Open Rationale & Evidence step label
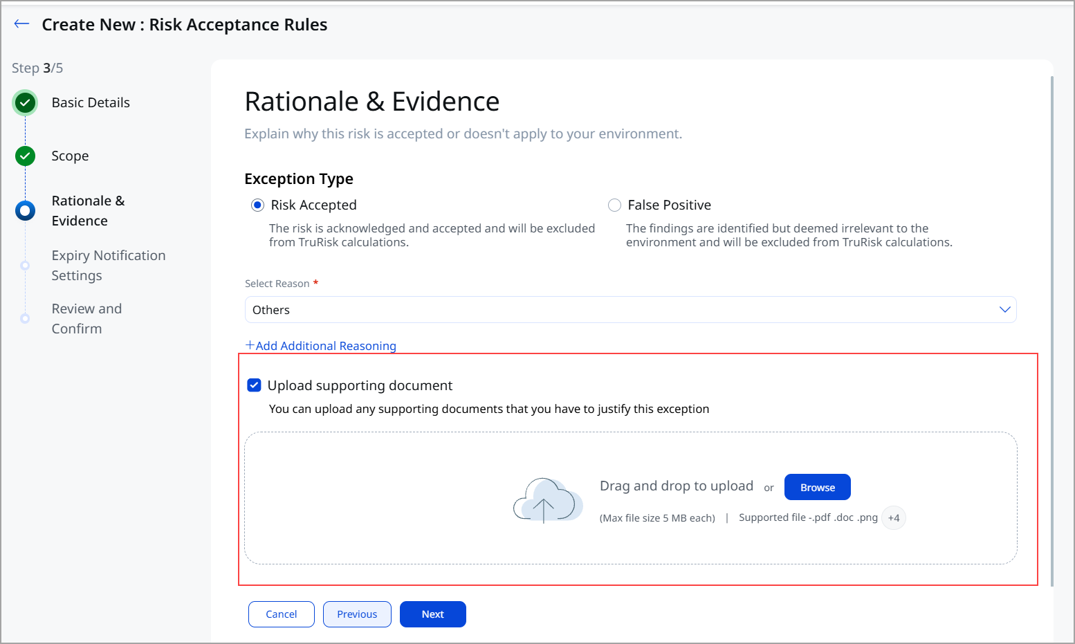Screen dimensions: 1075x644 point(88,210)
